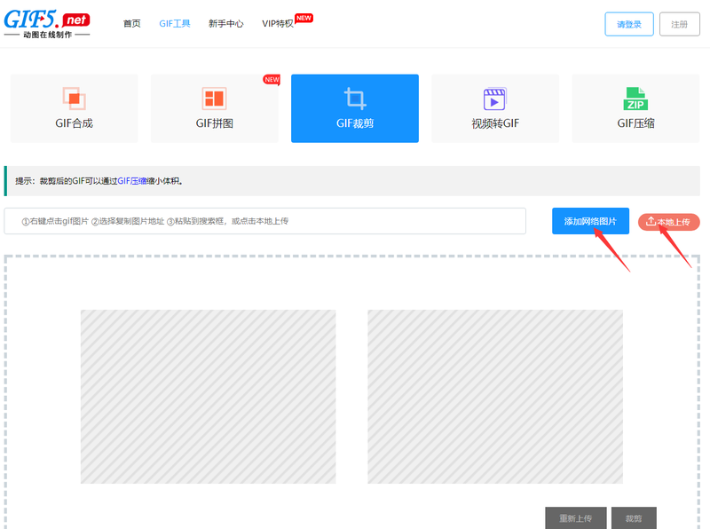The image size is (710, 529).
Task: Open the 首页 home menu item
Action: (x=131, y=24)
